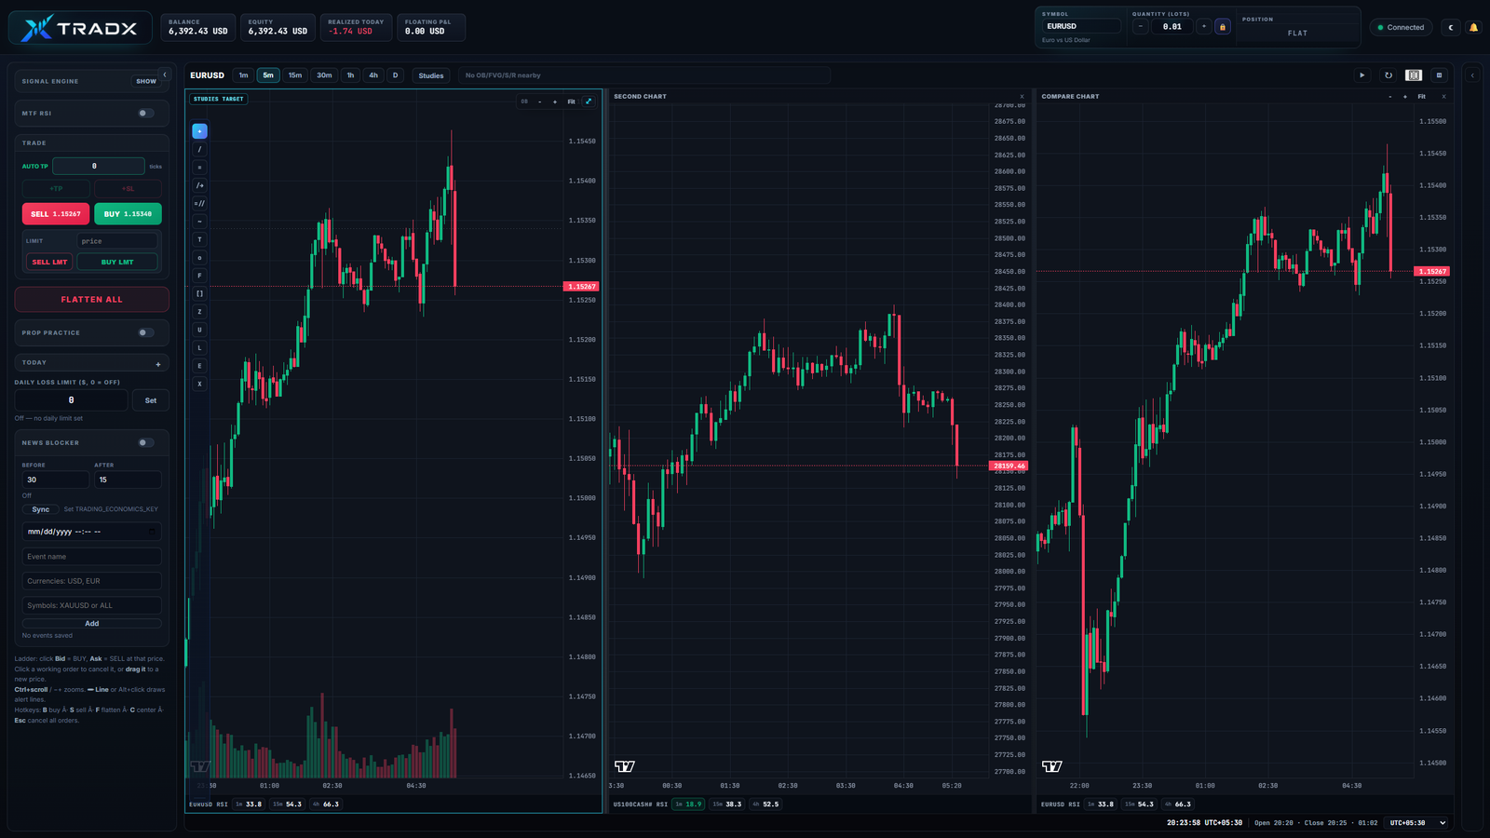Select the 5m timeframe

tap(268, 75)
